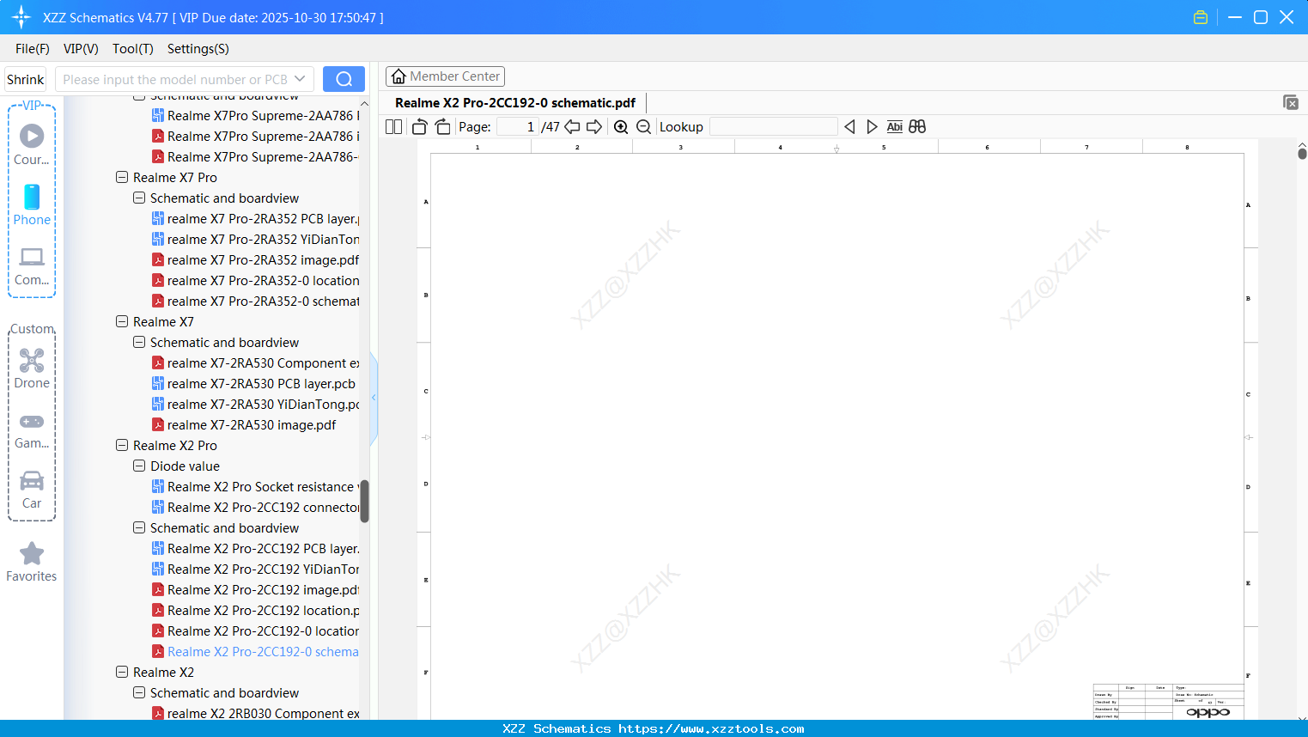The image size is (1308, 737).
Task: Collapse Schematic and boardview under Realme X7 Pro
Action: pos(139,198)
